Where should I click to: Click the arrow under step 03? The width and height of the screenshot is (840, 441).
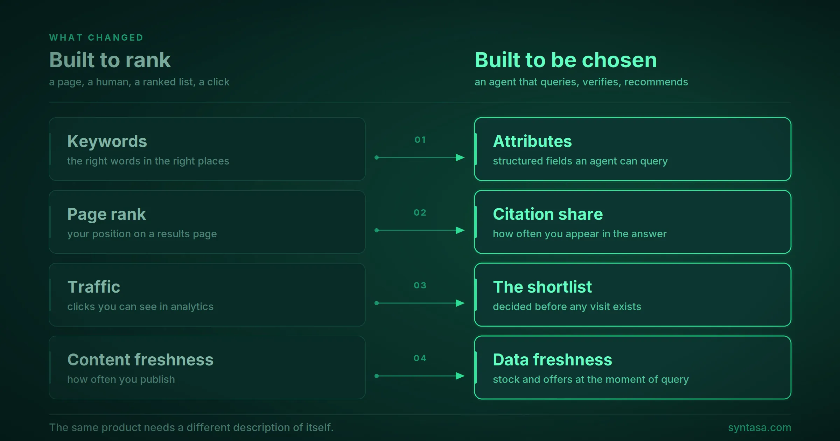(420, 303)
